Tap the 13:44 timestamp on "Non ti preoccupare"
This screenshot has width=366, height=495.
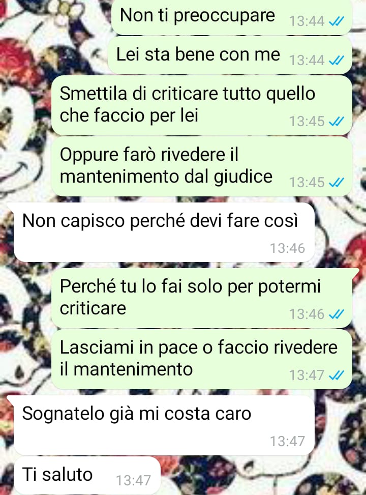(307, 21)
